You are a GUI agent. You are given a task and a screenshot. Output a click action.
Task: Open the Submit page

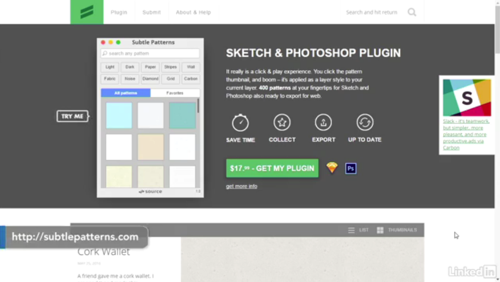pyautogui.click(x=152, y=12)
